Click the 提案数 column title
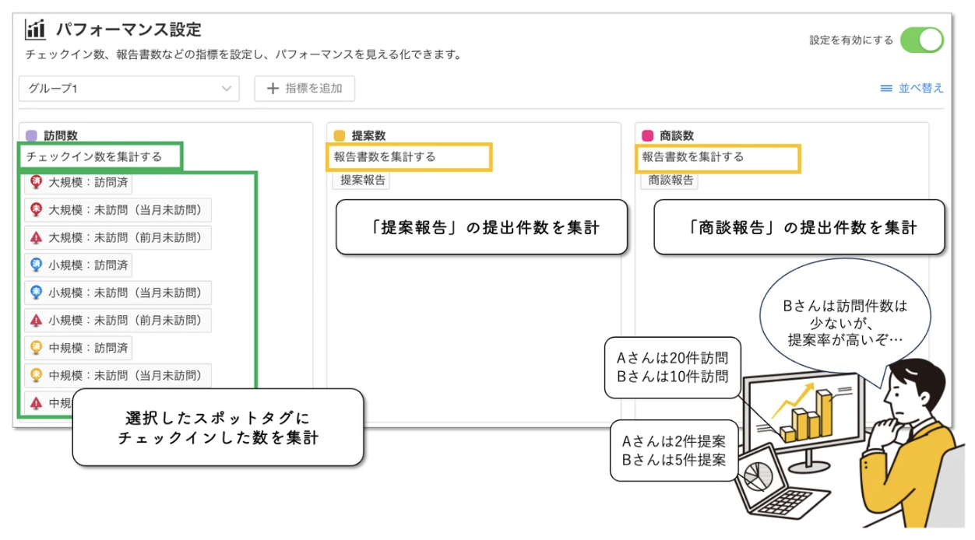 tap(368, 135)
